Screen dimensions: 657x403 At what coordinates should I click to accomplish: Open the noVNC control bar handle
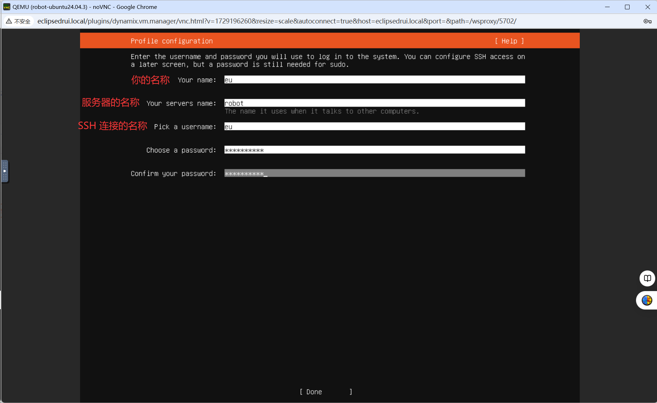click(5, 171)
